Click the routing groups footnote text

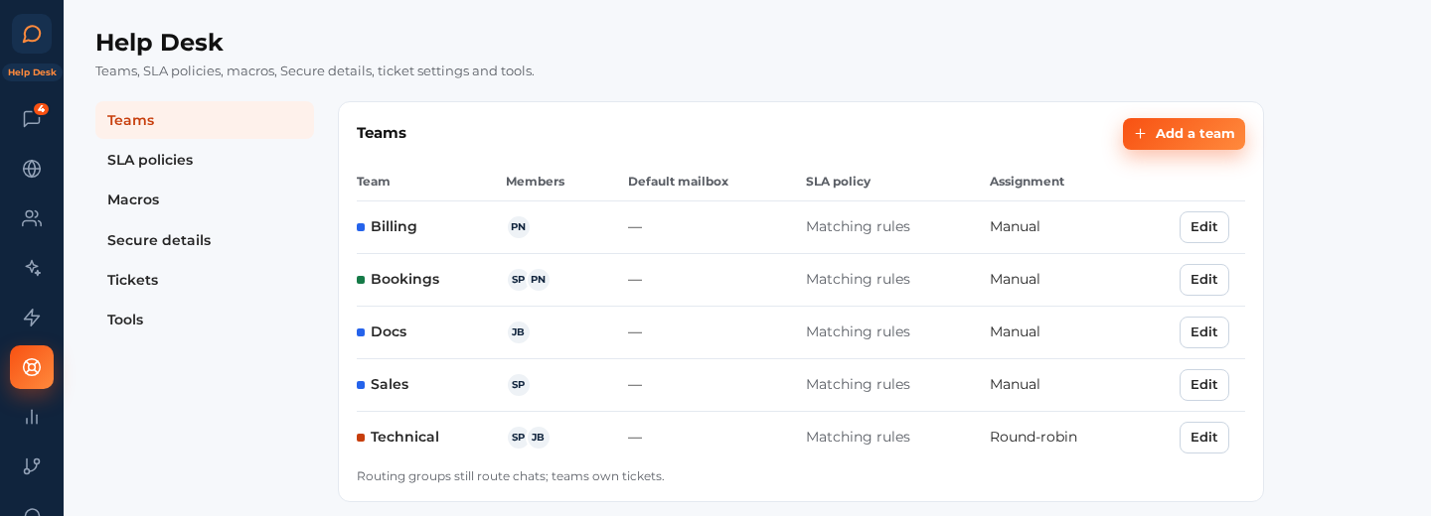click(x=510, y=476)
